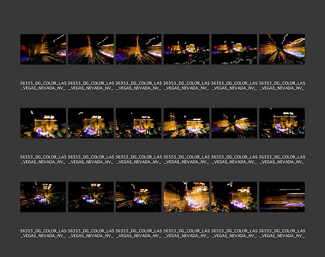Click filename label under first bottom-row thumbnail
Viewport: 325px width, 257px height.
click(43, 234)
